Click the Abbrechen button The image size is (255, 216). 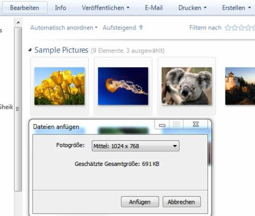click(182, 202)
